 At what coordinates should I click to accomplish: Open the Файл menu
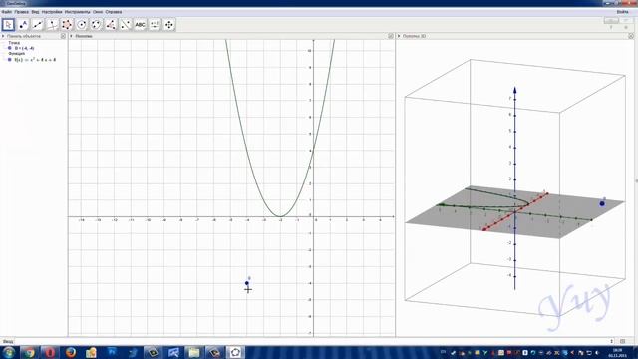[7, 12]
